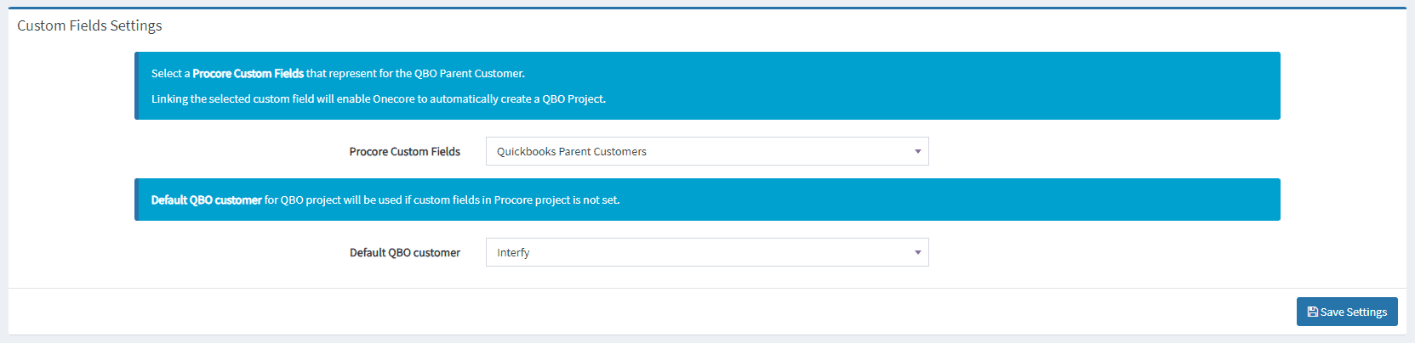Click the 'Default QBO customer' field label
The image size is (1415, 343).
(x=404, y=252)
